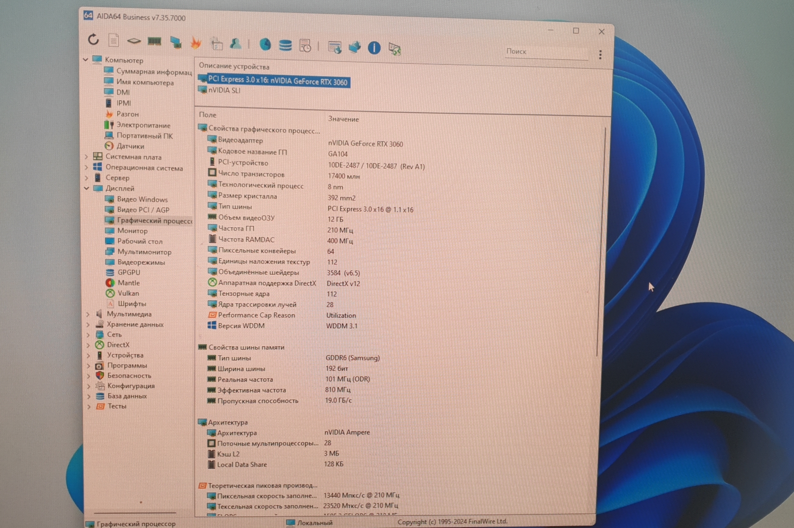Click the CPU chip toolbar icon

[134, 41]
